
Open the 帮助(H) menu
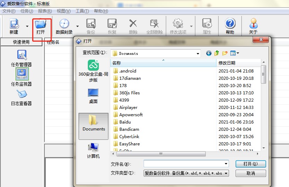point(101,11)
